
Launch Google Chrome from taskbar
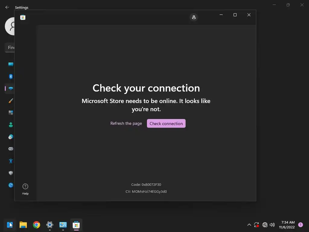pos(37,225)
